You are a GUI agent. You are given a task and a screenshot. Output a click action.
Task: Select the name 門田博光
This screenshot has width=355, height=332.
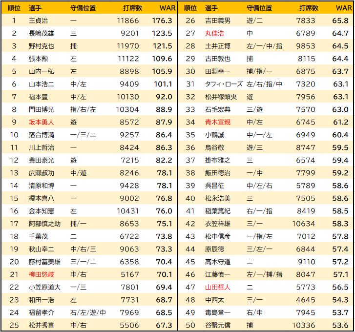[42, 109]
